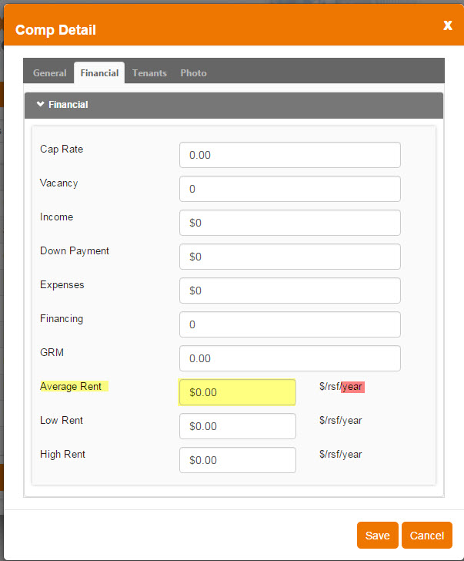
Task: Go to the Photo tab
Action: coord(193,73)
